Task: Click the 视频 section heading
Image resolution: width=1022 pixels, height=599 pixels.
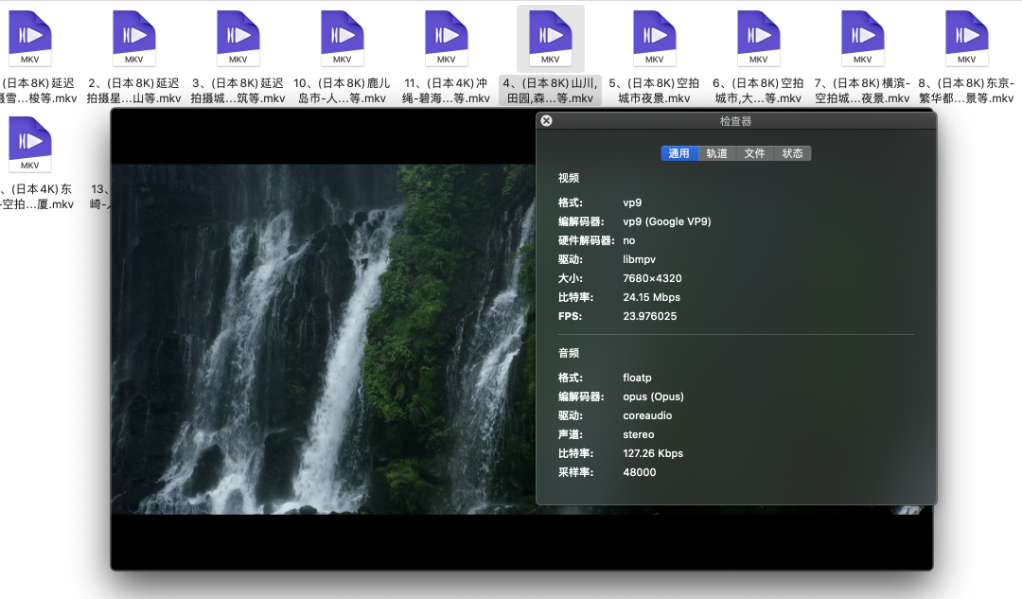Action: tap(569, 178)
